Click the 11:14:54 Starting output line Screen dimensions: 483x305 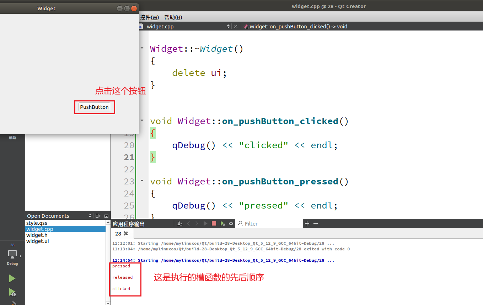coord(223,260)
